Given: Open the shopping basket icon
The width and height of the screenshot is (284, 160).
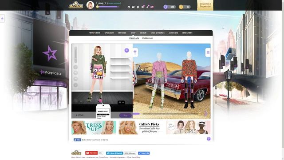Looking at the screenshot, I should pos(135,52).
